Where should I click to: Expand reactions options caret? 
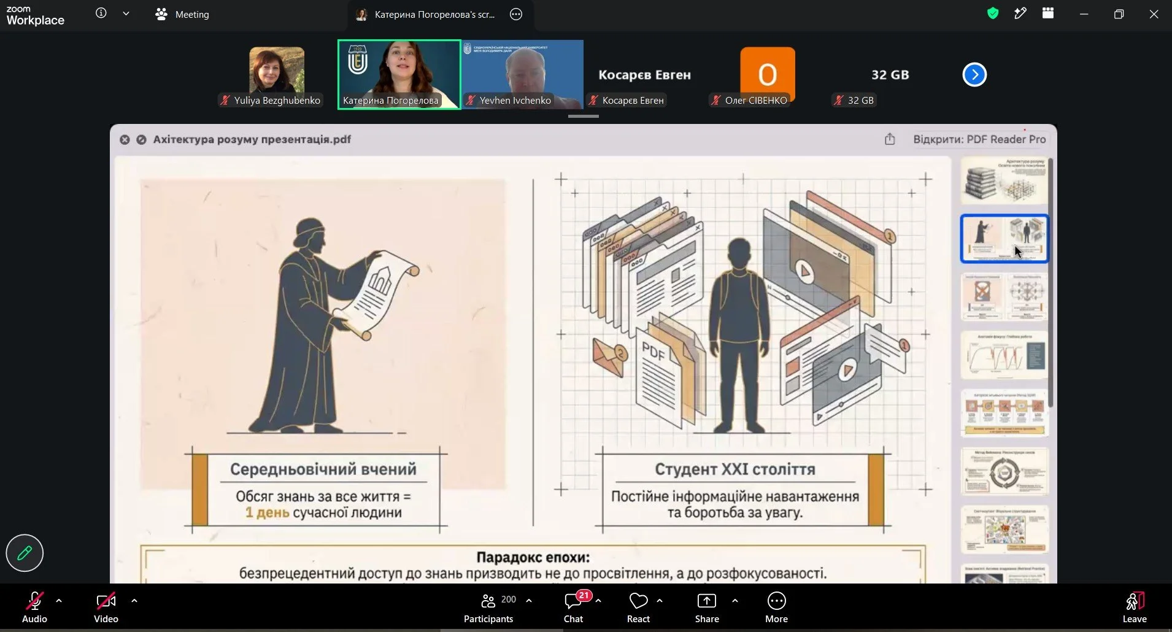pos(660,601)
